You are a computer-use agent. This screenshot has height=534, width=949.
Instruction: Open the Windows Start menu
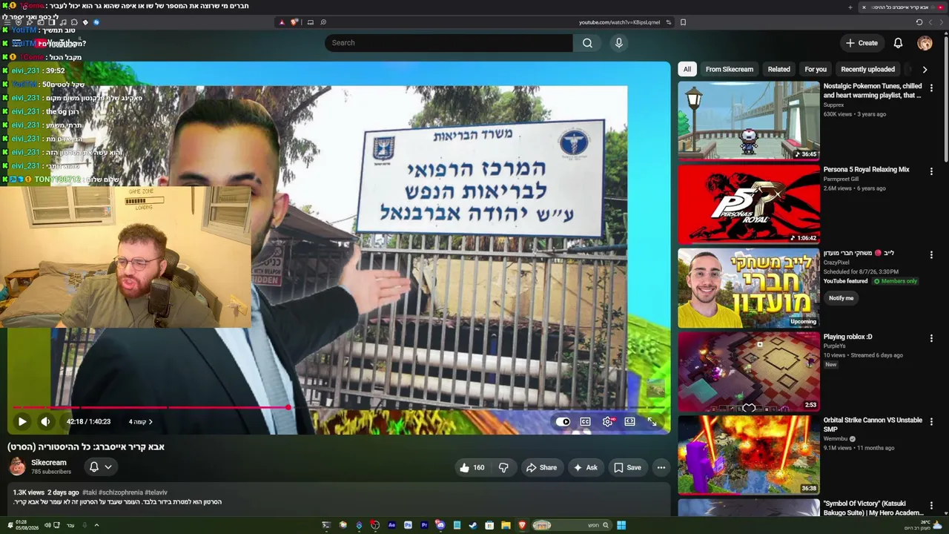[621, 525]
